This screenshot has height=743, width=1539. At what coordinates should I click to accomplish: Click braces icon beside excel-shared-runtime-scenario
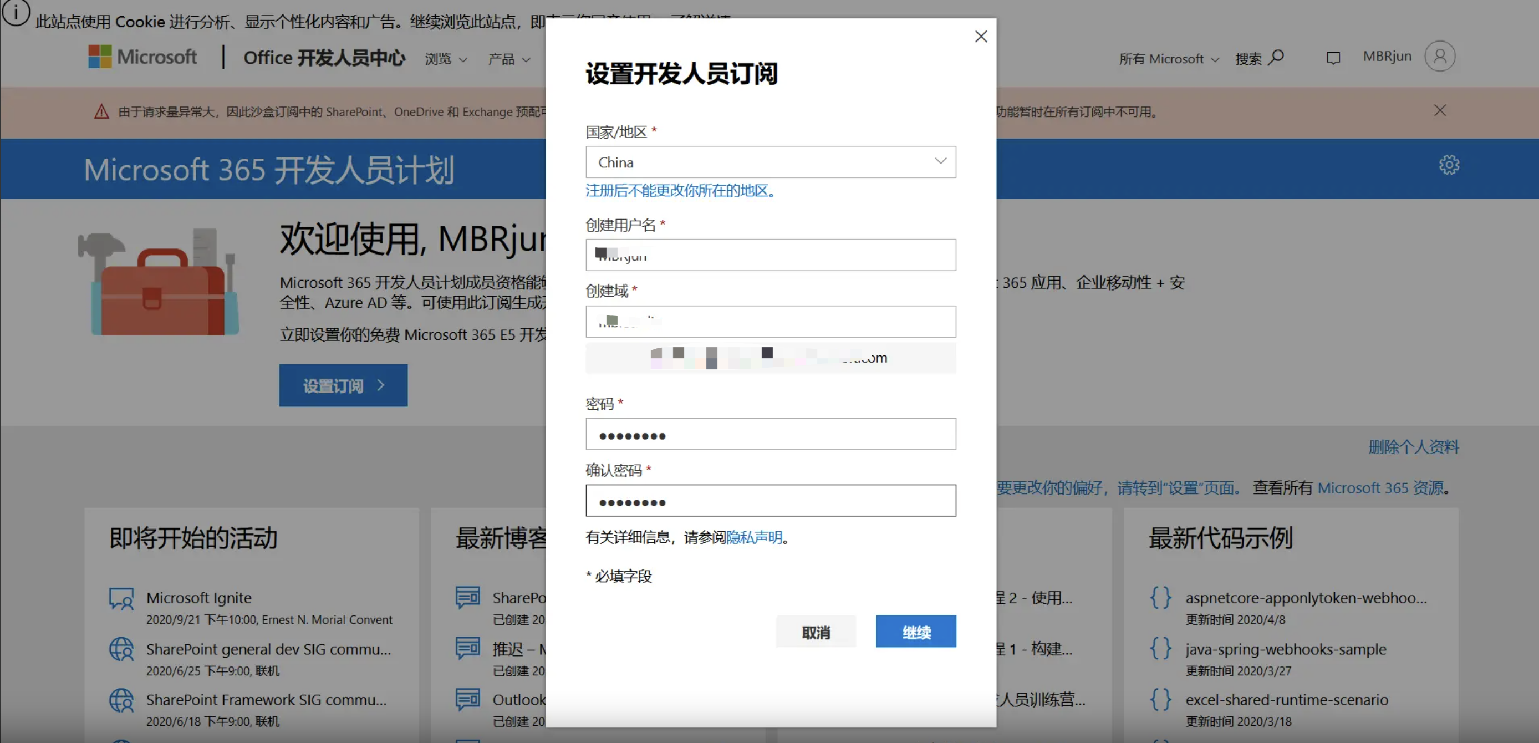[x=1160, y=699]
